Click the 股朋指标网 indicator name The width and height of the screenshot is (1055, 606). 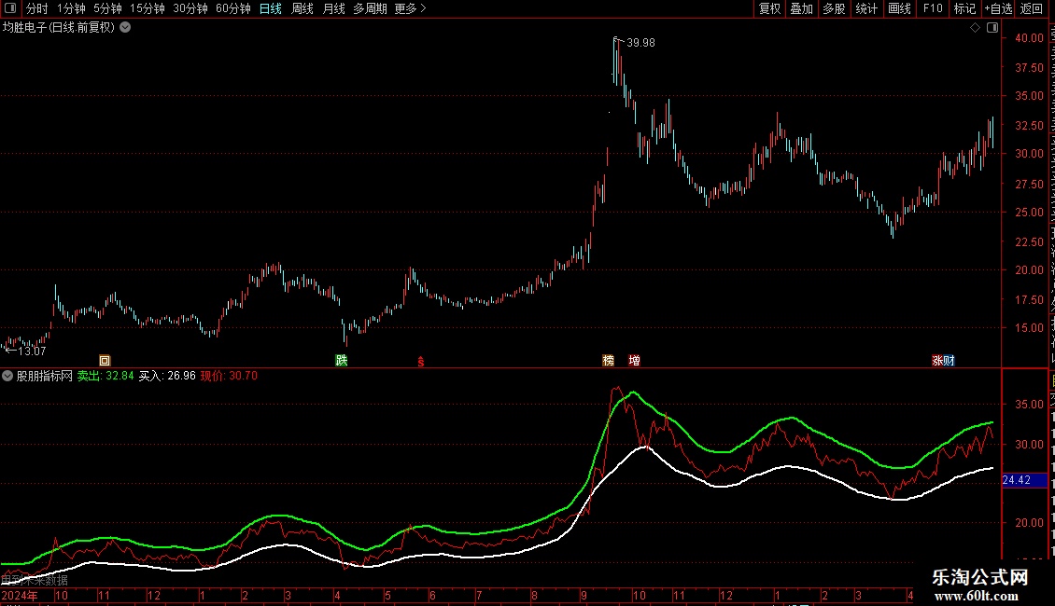click(45, 377)
